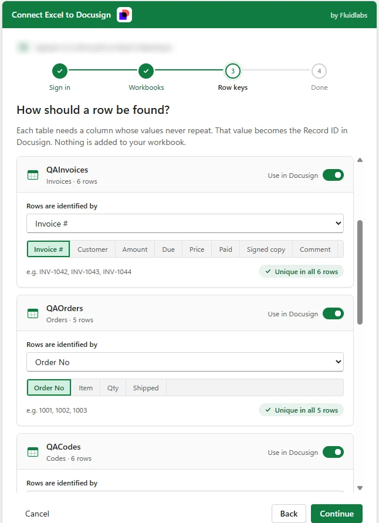This screenshot has width=379, height=523.
Task: Toggle Use in Docusign for QACodes
Action: coord(333,453)
